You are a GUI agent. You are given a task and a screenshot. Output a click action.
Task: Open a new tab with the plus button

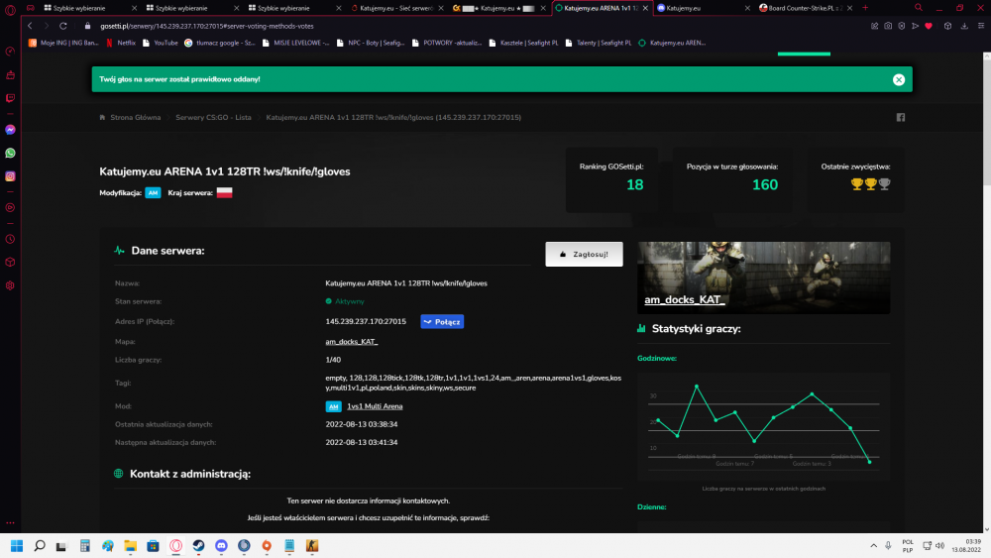(865, 8)
